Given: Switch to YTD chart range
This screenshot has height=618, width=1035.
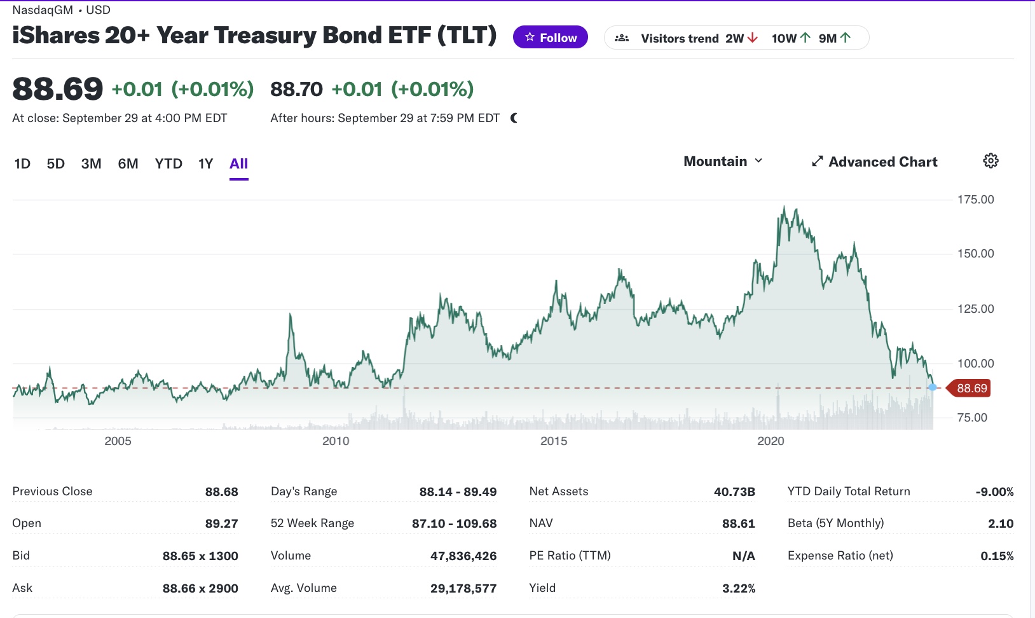Looking at the screenshot, I should (168, 164).
